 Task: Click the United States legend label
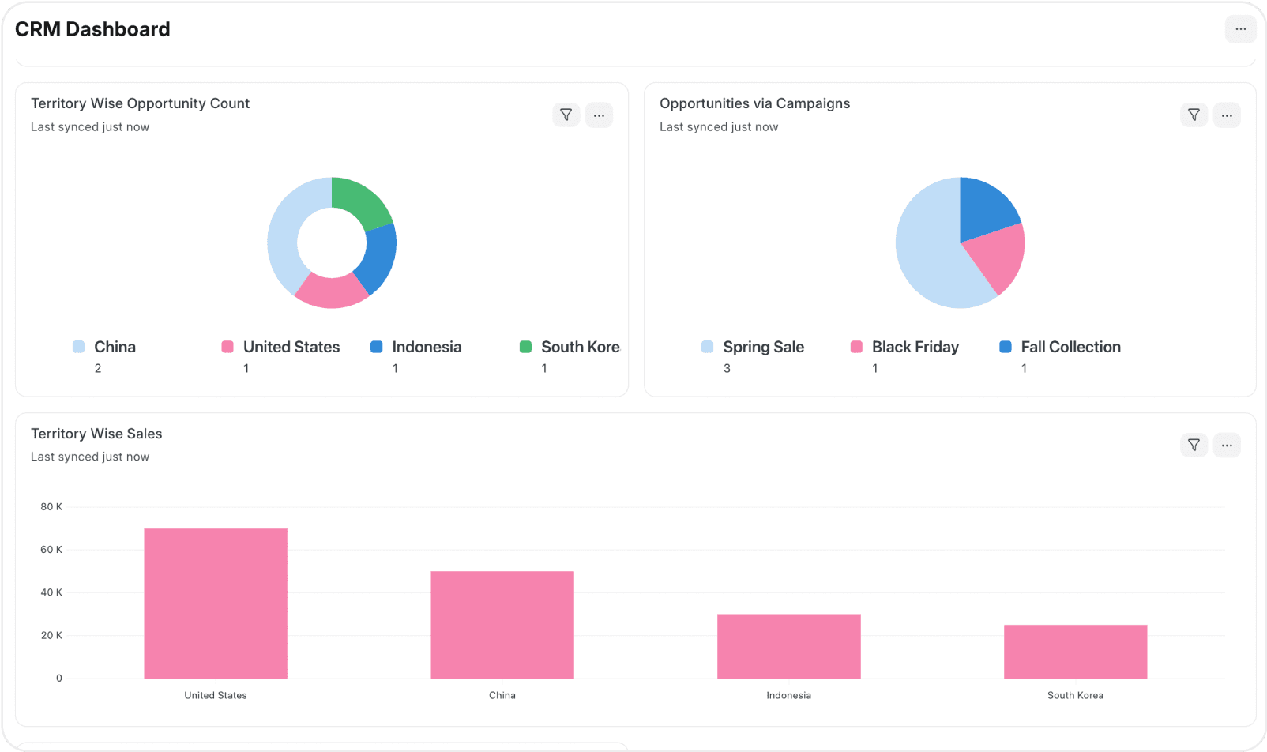290,347
